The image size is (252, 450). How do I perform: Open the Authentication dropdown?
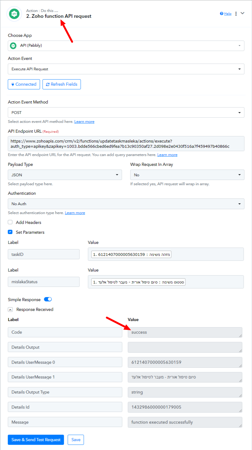(x=126, y=204)
